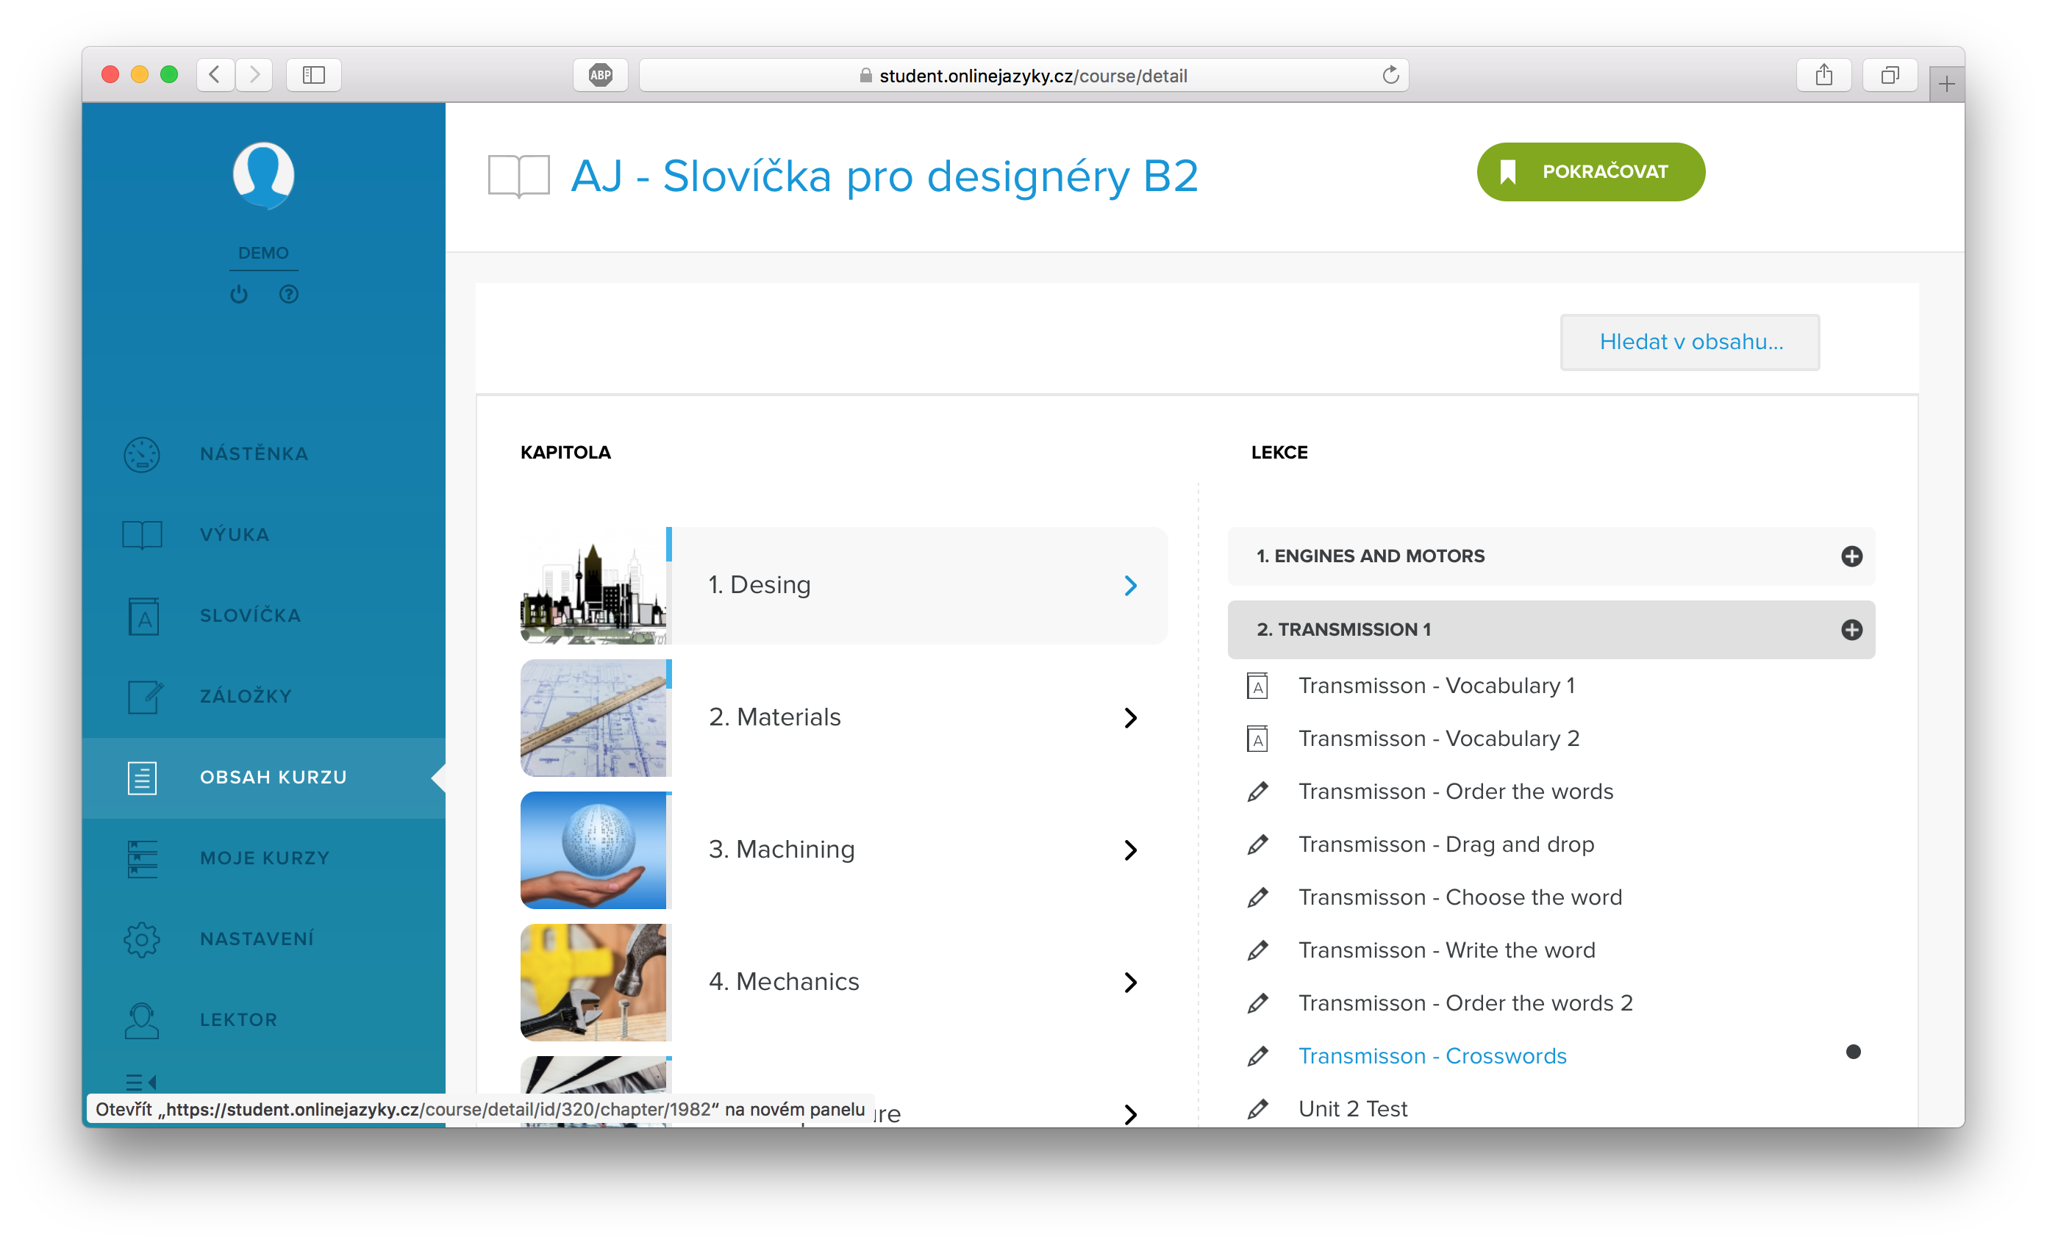Open Transmisson - Crosswords lesson link
This screenshot has width=2047, height=1245.
(x=1432, y=1055)
